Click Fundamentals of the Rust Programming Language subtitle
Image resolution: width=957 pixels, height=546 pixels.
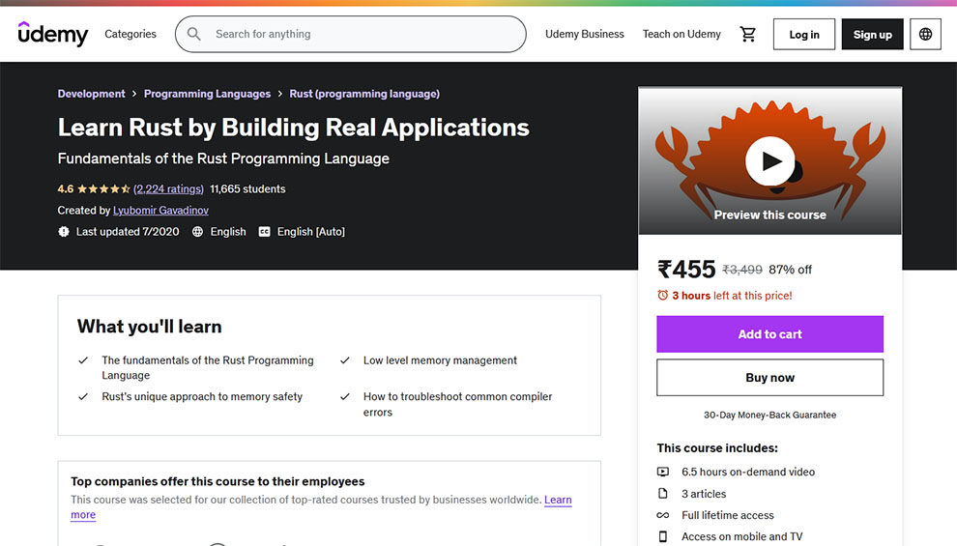[x=223, y=158]
